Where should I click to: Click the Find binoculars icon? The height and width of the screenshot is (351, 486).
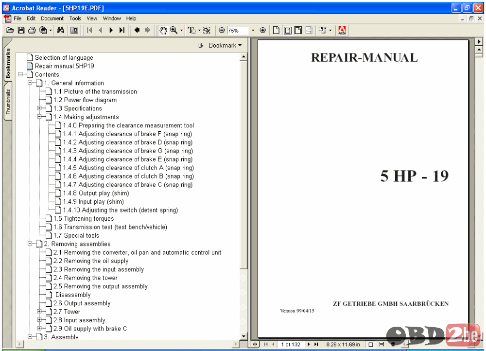[x=61, y=30]
